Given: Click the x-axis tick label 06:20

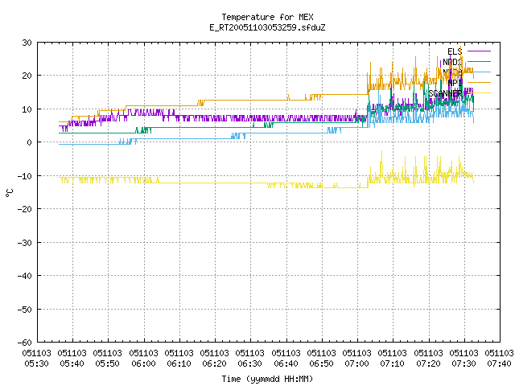Looking at the screenshot, I should [x=215, y=363].
